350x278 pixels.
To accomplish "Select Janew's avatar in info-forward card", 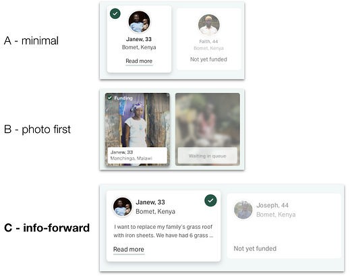I will 123,206.
